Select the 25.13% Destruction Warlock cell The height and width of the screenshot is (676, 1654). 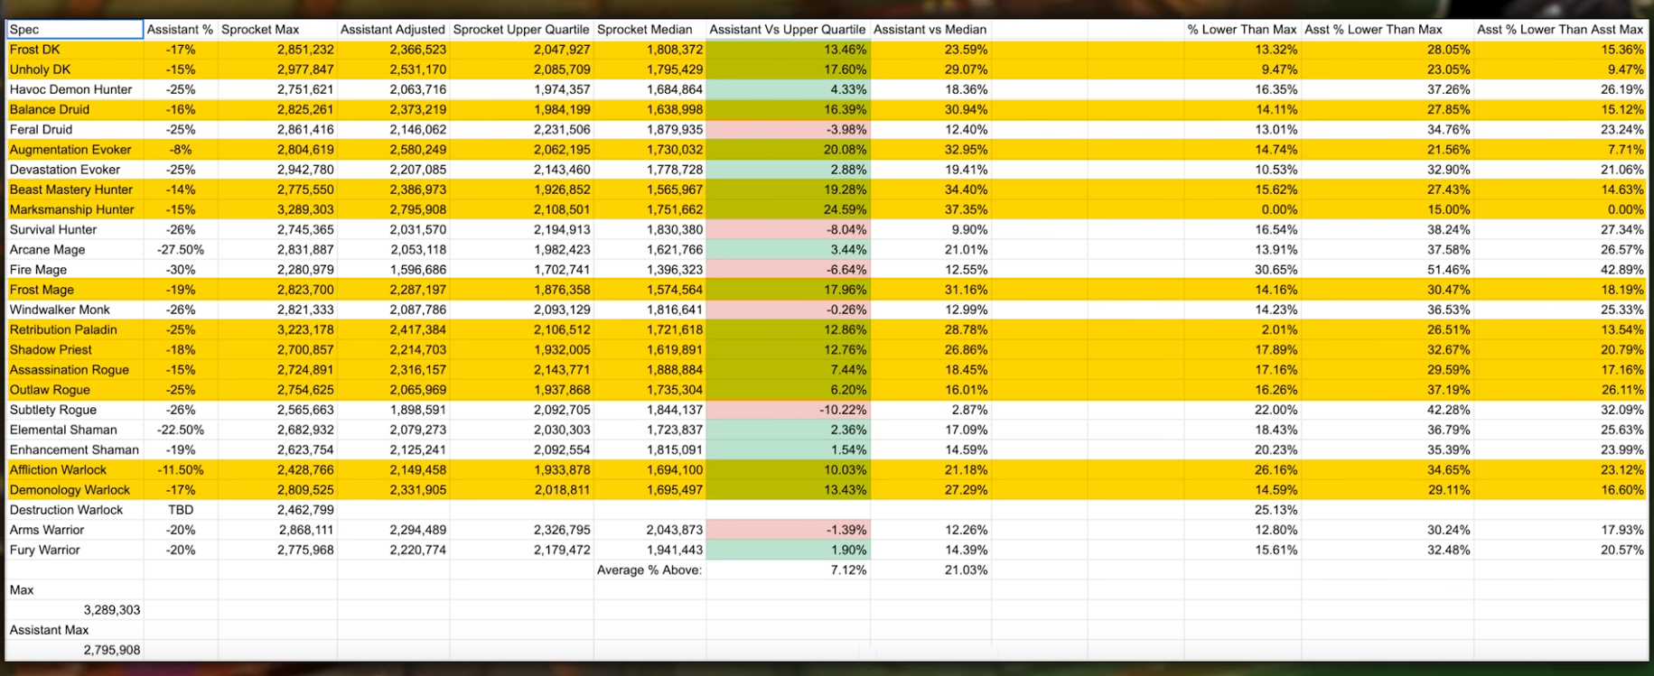click(1242, 510)
